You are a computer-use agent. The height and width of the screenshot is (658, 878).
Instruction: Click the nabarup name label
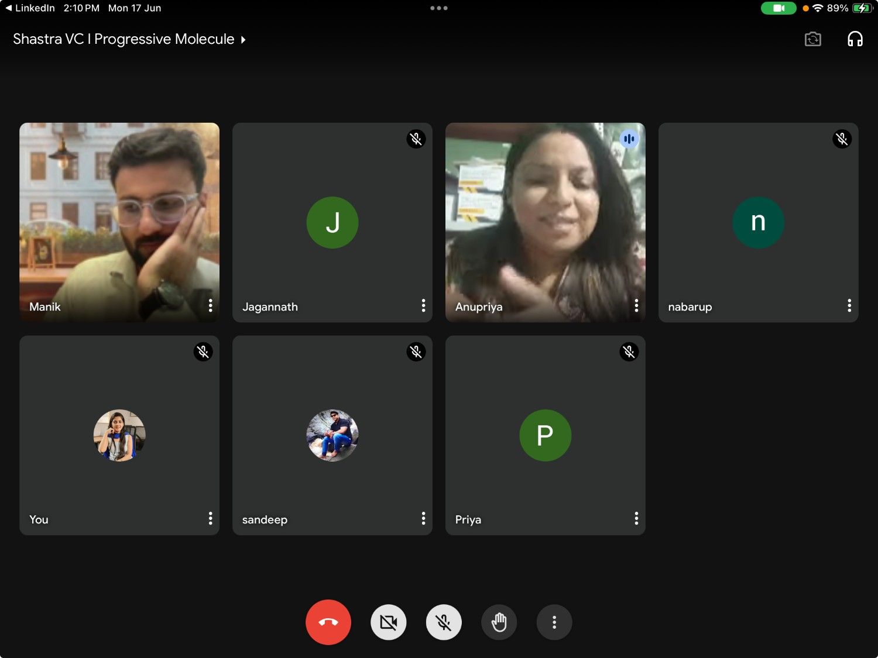690,307
